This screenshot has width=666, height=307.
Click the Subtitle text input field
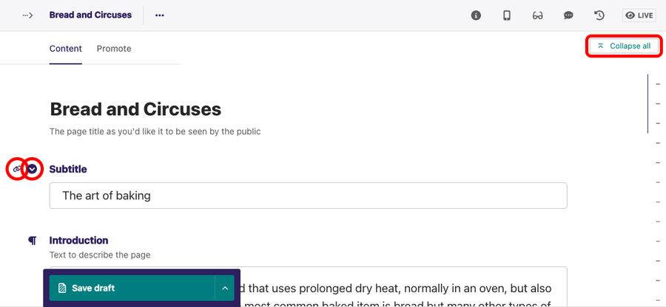point(309,196)
